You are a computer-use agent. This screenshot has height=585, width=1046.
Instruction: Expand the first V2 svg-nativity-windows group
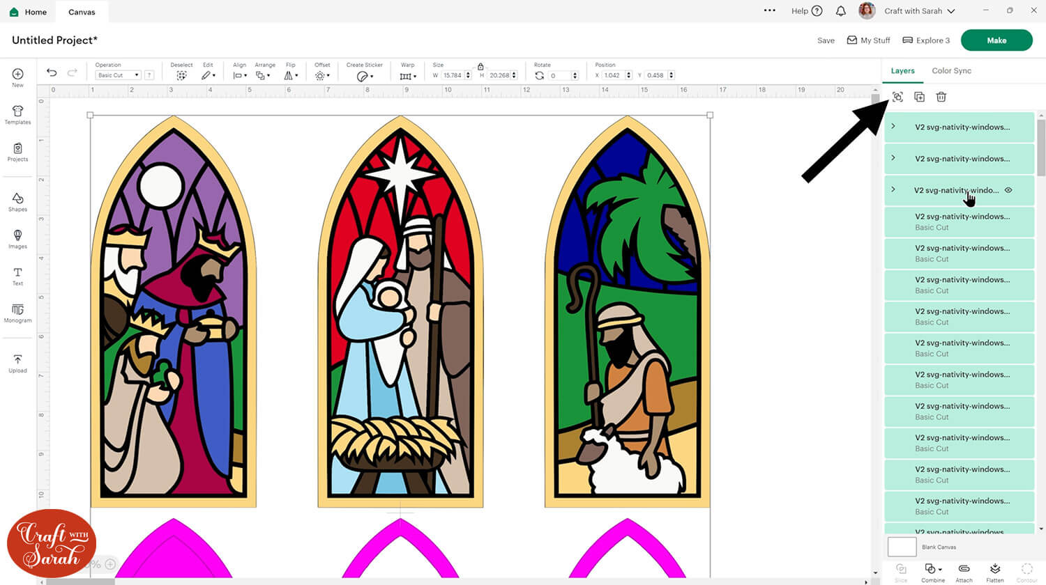(x=893, y=127)
